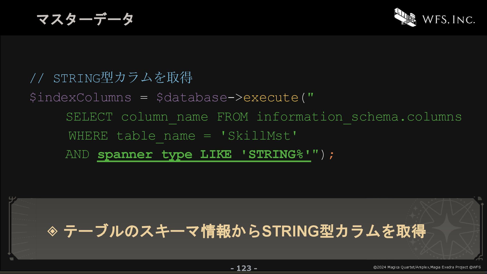
Task: Click the AND keyword in query
Action: tap(77, 154)
